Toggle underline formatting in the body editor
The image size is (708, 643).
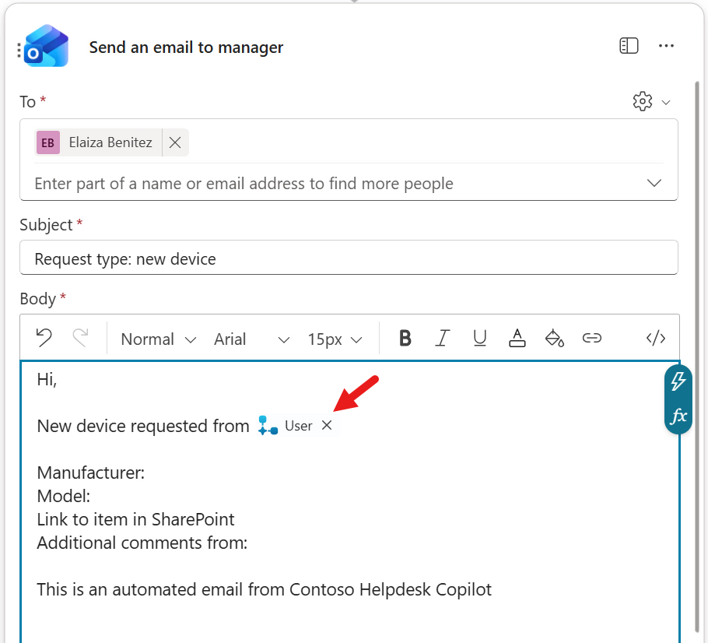point(479,338)
